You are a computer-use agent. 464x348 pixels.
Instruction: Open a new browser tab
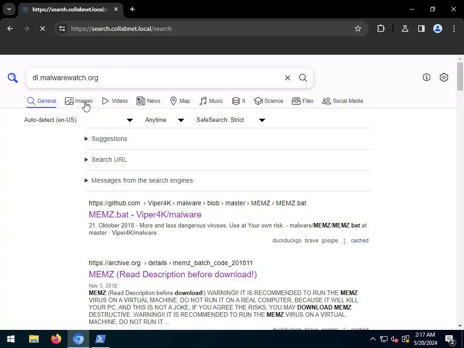[132, 9]
